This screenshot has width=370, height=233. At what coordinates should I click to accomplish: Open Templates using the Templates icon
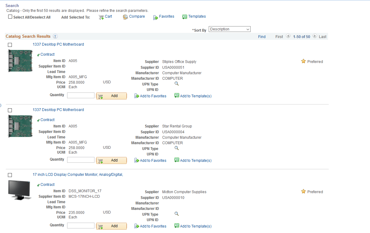point(185,17)
